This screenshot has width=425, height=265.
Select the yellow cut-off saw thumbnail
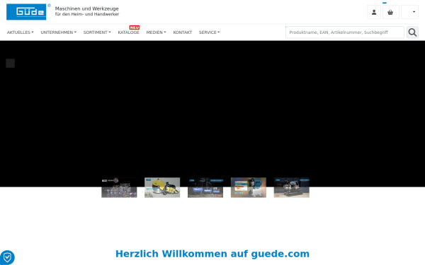coord(162,187)
